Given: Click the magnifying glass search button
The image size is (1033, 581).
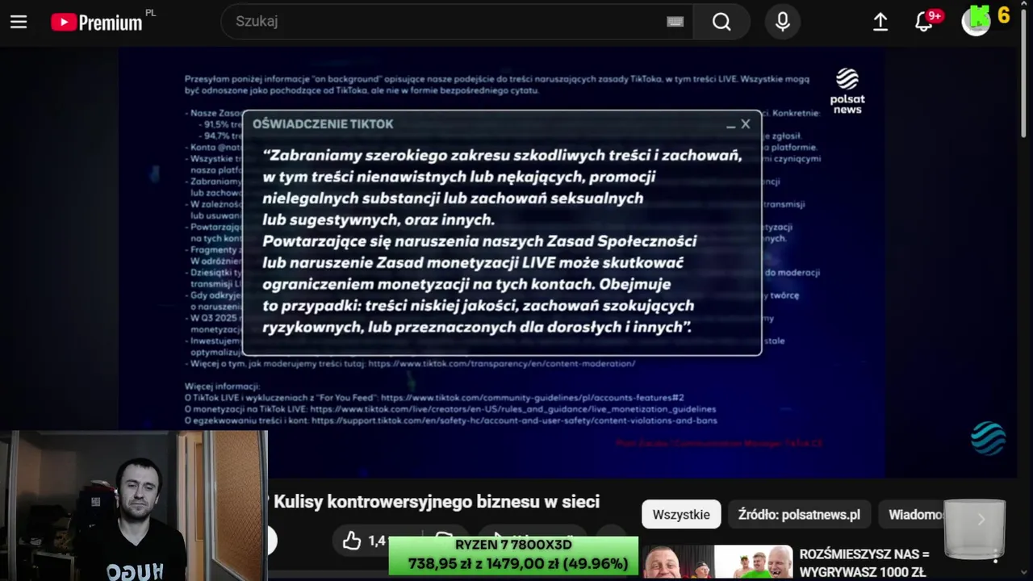Looking at the screenshot, I should pyautogui.click(x=721, y=22).
